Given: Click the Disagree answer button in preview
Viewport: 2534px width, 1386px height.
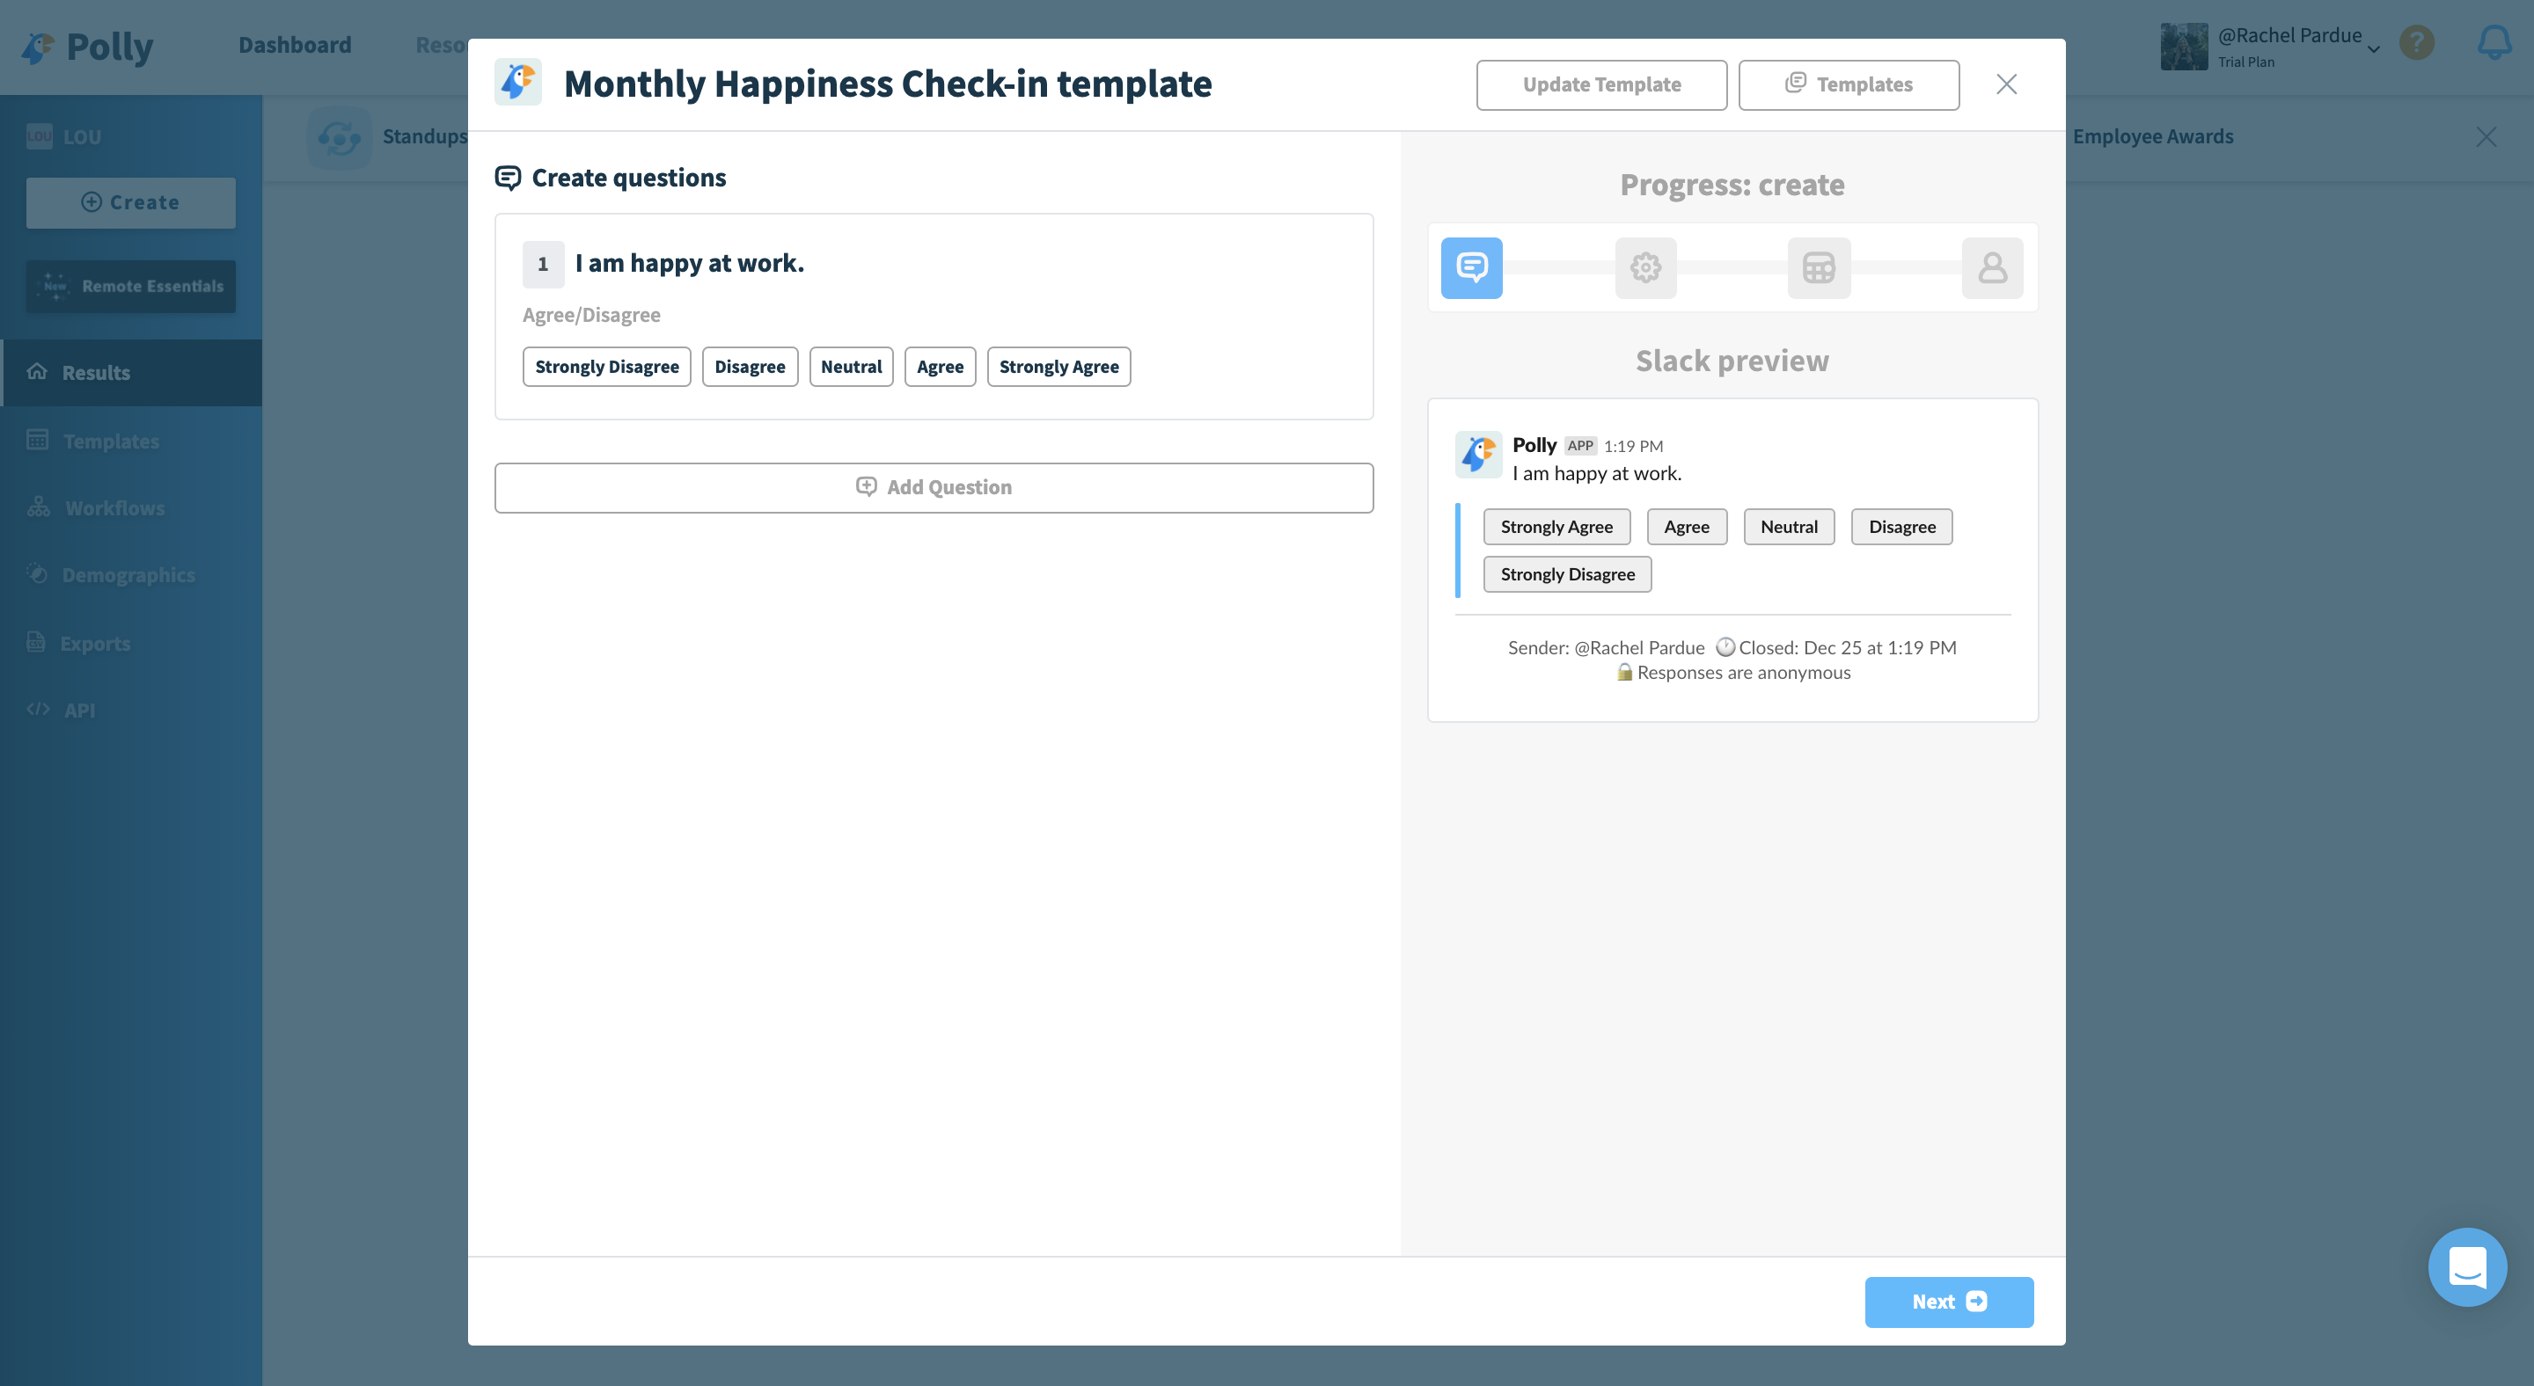Looking at the screenshot, I should coord(1902,526).
